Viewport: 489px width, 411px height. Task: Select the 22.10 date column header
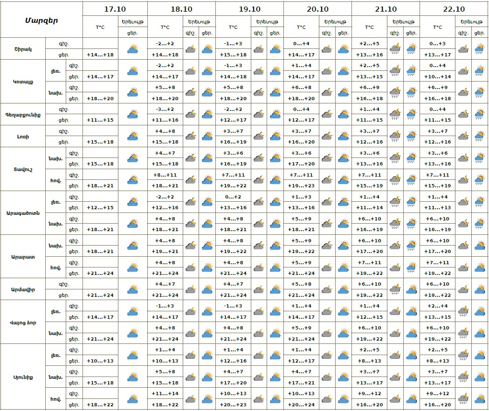pos(454,9)
